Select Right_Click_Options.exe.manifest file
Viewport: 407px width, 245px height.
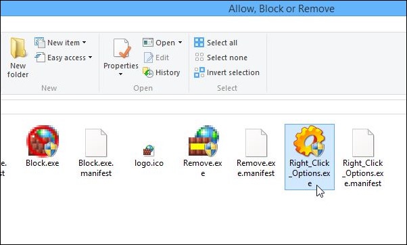pos(362,158)
